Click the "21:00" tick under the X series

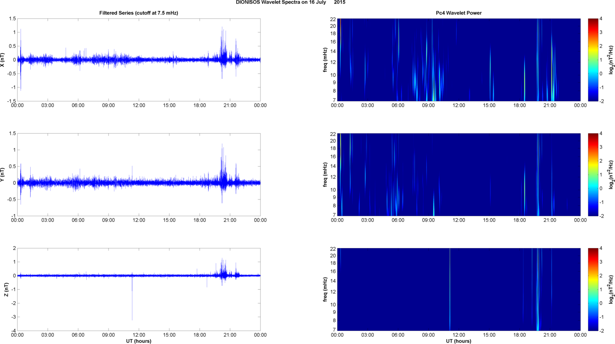(x=230, y=106)
